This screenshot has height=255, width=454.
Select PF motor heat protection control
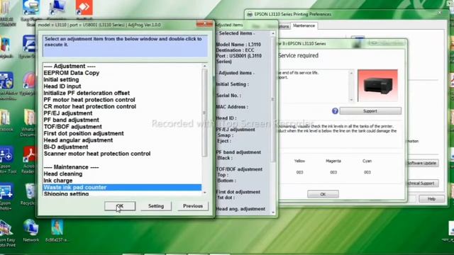[x=89, y=100]
